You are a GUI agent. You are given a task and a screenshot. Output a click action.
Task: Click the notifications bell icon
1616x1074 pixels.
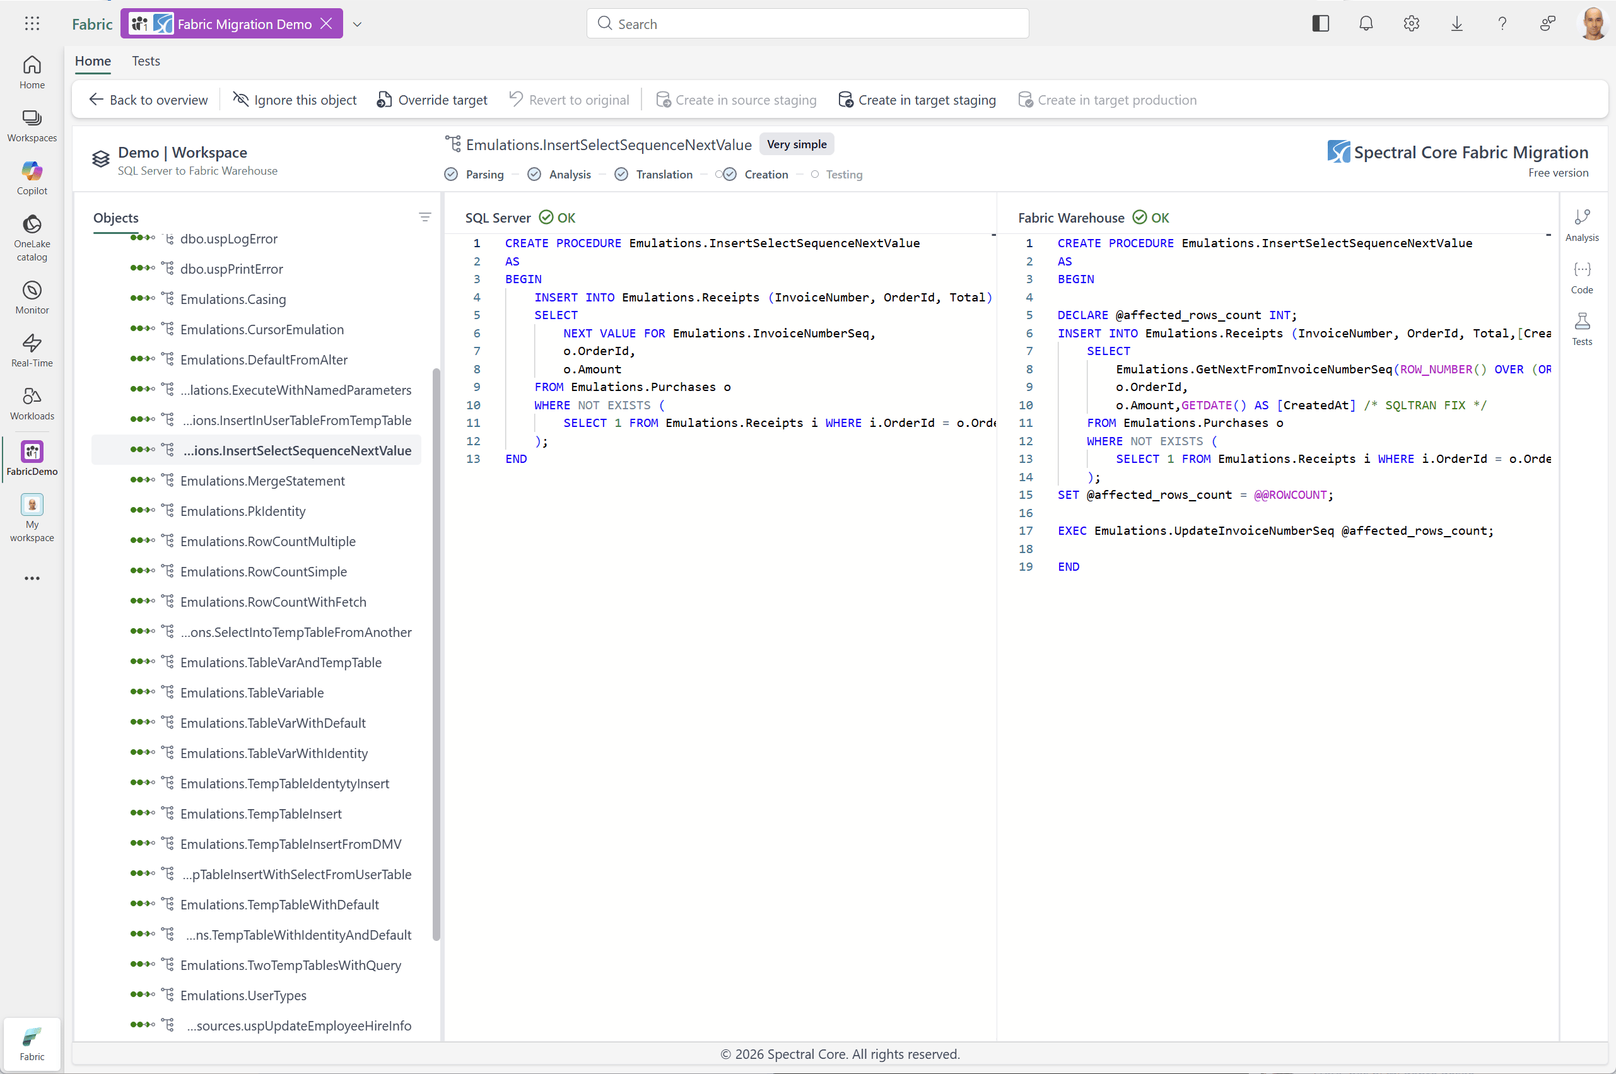(x=1366, y=24)
